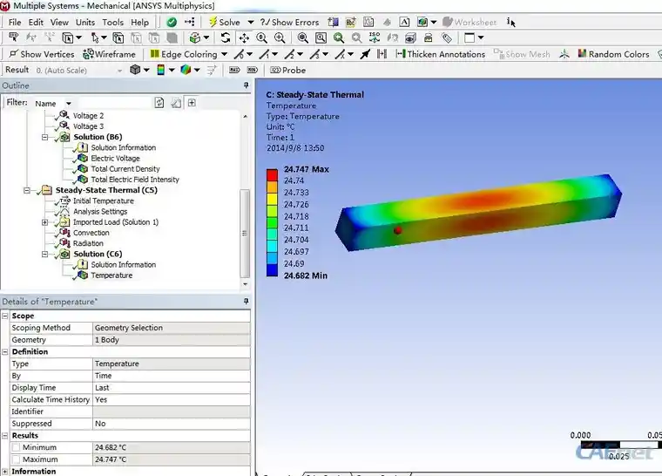Click the selection information 'i' icon

(x=510, y=23)
